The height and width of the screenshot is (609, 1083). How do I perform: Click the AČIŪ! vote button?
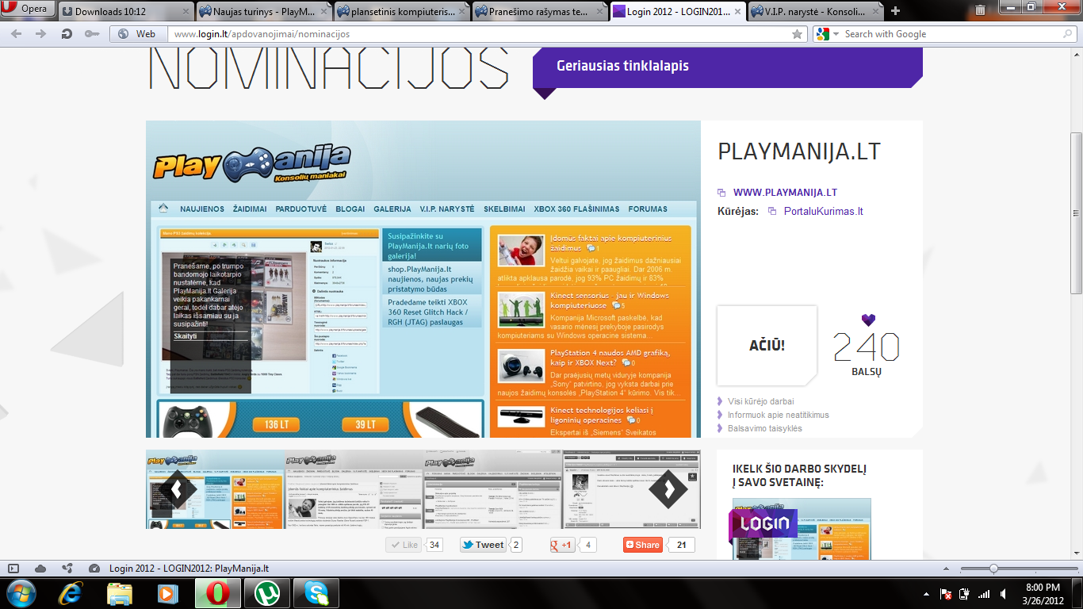767,346
